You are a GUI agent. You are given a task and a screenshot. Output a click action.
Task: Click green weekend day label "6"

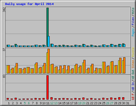point(29,103)
